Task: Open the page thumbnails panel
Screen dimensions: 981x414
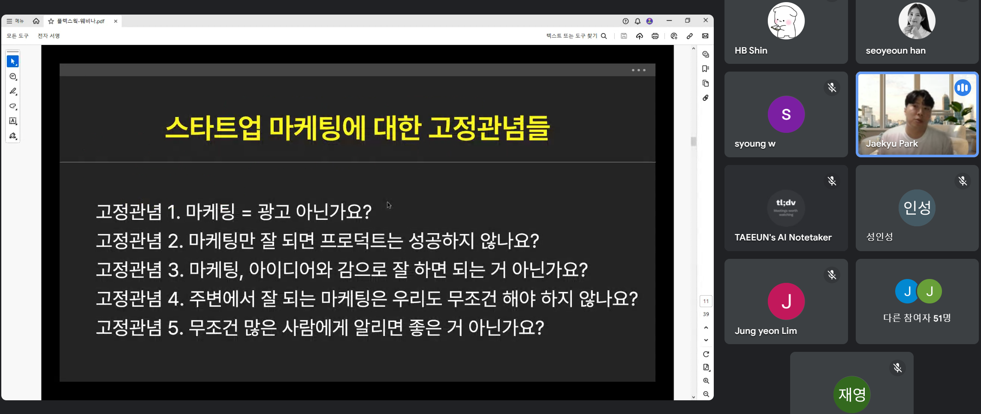Action: pos(706,83)
